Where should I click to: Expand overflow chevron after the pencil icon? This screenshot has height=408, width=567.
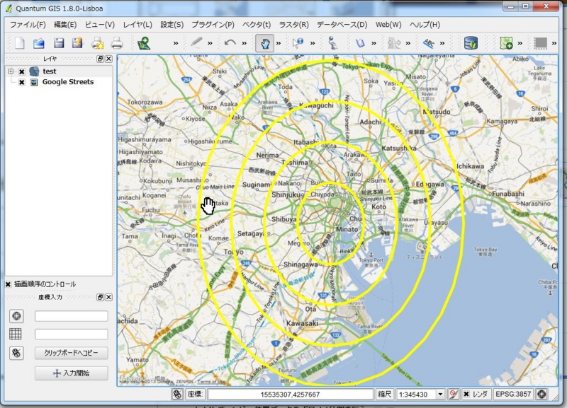(210, 43)
